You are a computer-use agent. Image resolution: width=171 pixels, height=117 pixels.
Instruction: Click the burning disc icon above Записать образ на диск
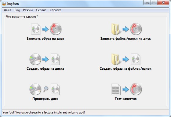pos(56,29)
